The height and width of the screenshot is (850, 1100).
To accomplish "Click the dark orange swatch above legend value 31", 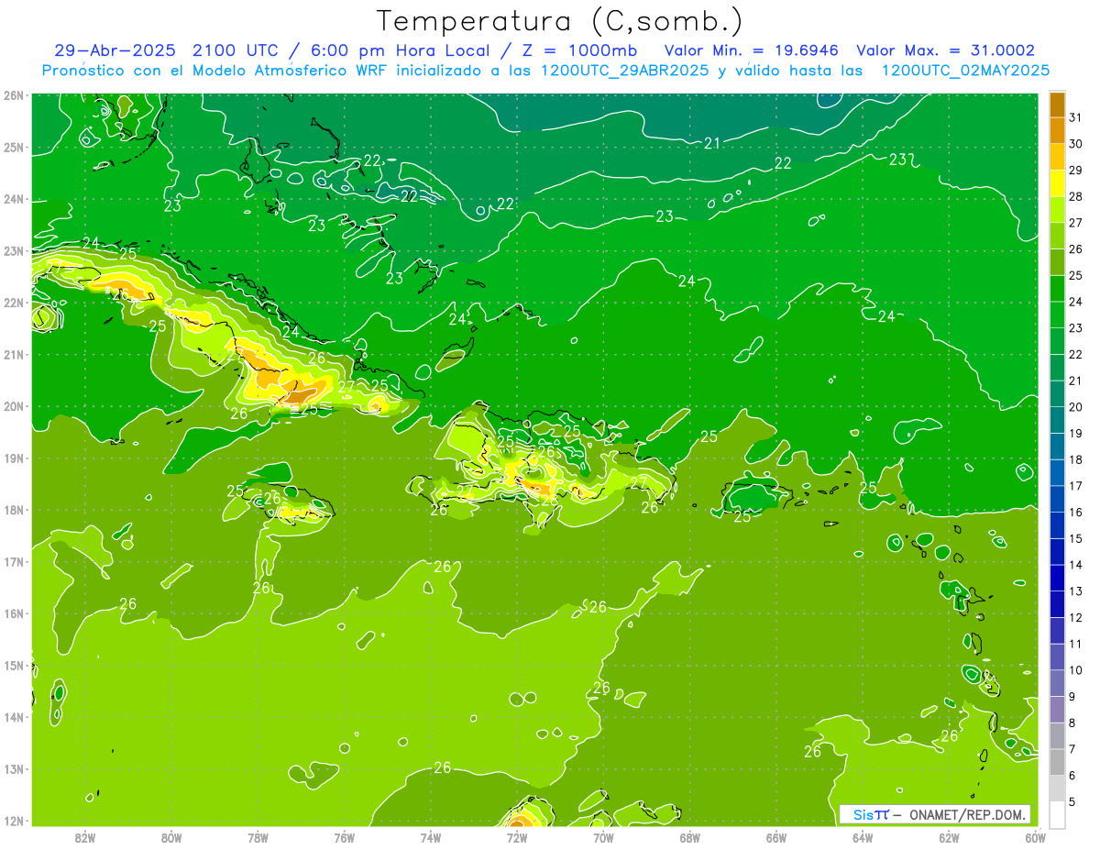I will 1057,104.
